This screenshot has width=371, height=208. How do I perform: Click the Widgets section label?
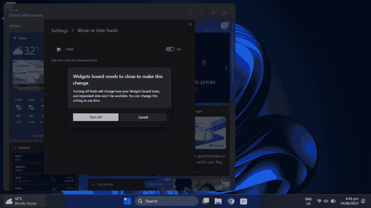15,26
